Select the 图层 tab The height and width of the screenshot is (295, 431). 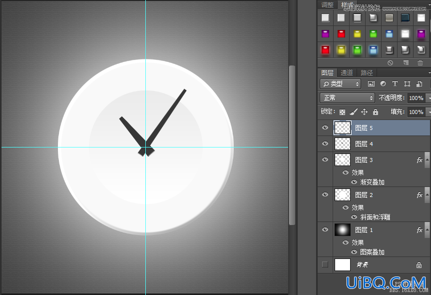click(x=327, y=72)
